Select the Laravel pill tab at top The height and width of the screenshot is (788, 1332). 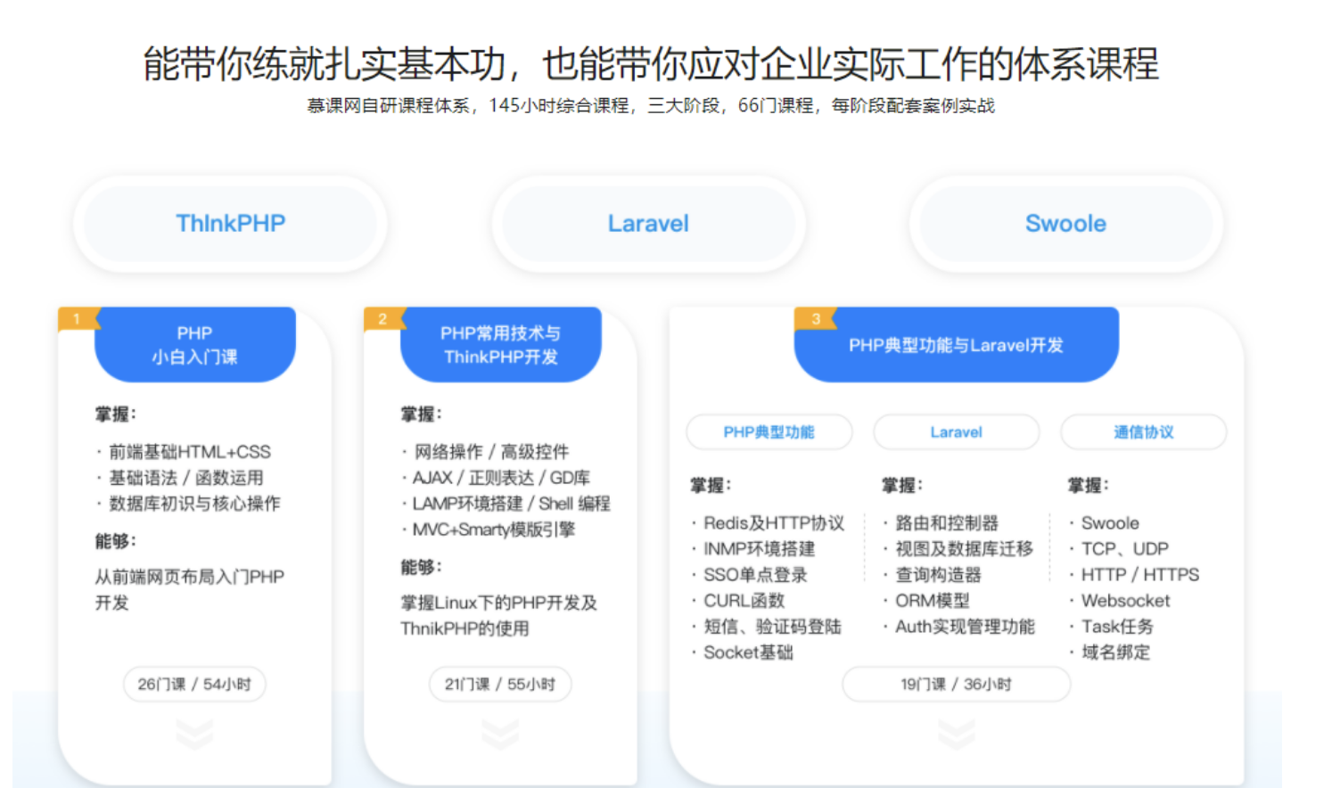[648, 223]
